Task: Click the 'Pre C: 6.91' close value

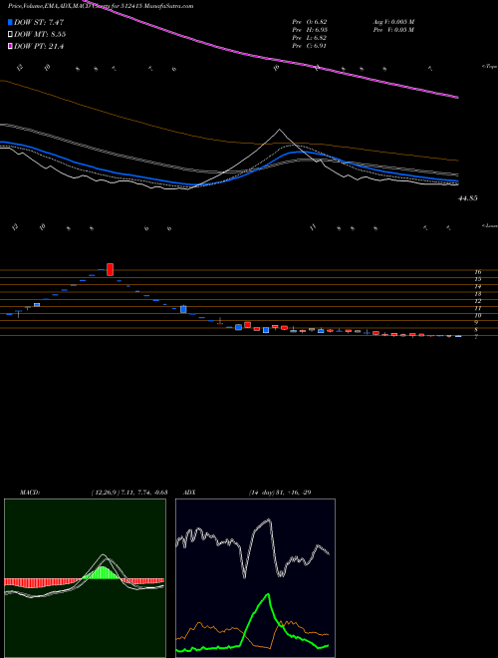Action: coord(310,46)
